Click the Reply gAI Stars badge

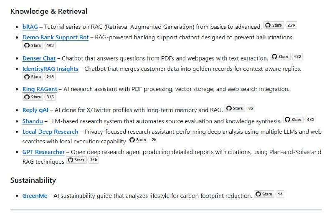pos(240,108)
